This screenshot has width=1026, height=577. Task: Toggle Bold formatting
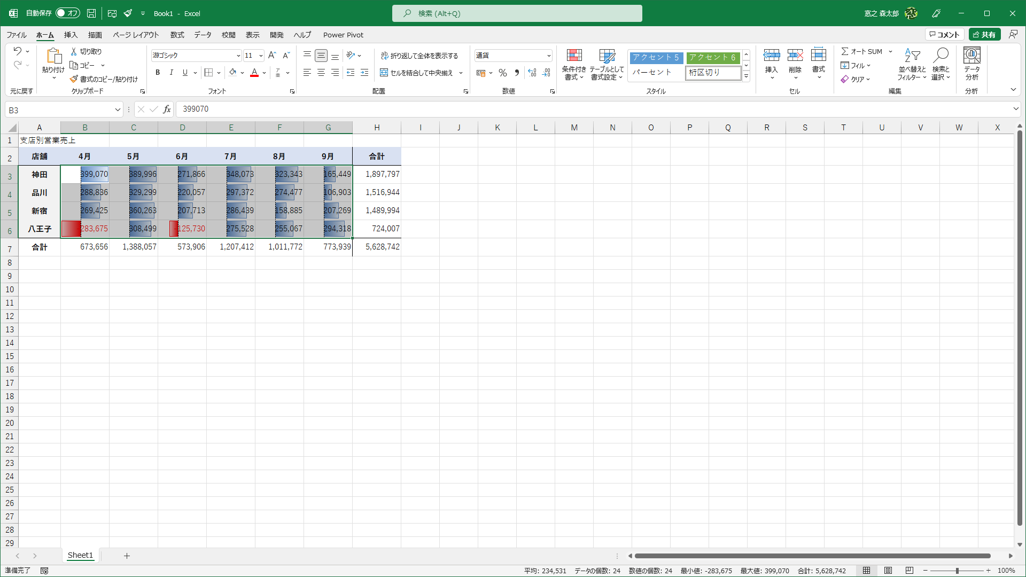pyautogui.click(x=158, y=73)
